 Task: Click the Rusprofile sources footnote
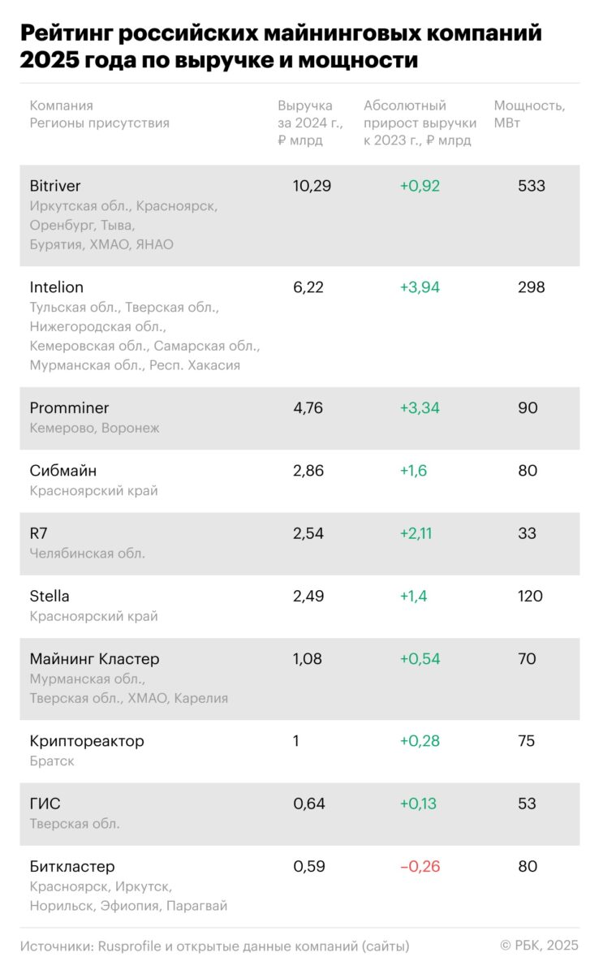pyautogui.click(x=215, y=946)
